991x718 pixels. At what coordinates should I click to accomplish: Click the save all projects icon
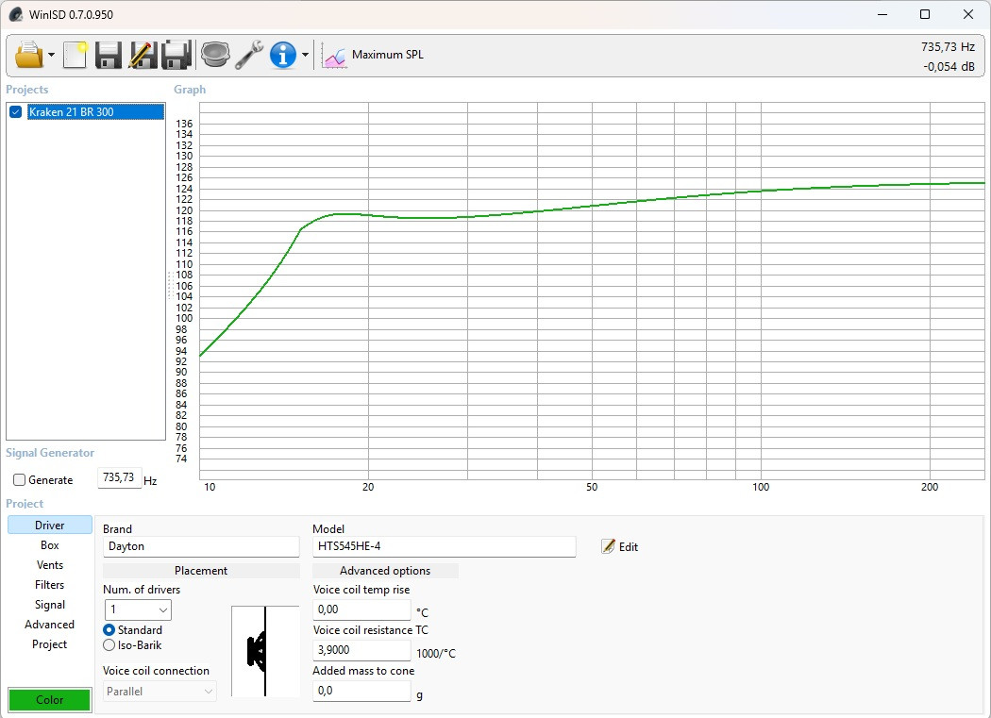[176, 55]
